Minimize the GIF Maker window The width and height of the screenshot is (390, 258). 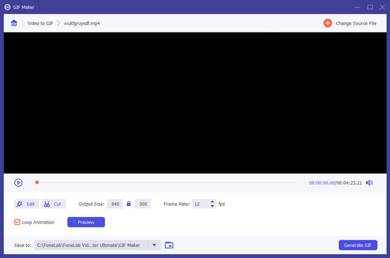[357, 7]
